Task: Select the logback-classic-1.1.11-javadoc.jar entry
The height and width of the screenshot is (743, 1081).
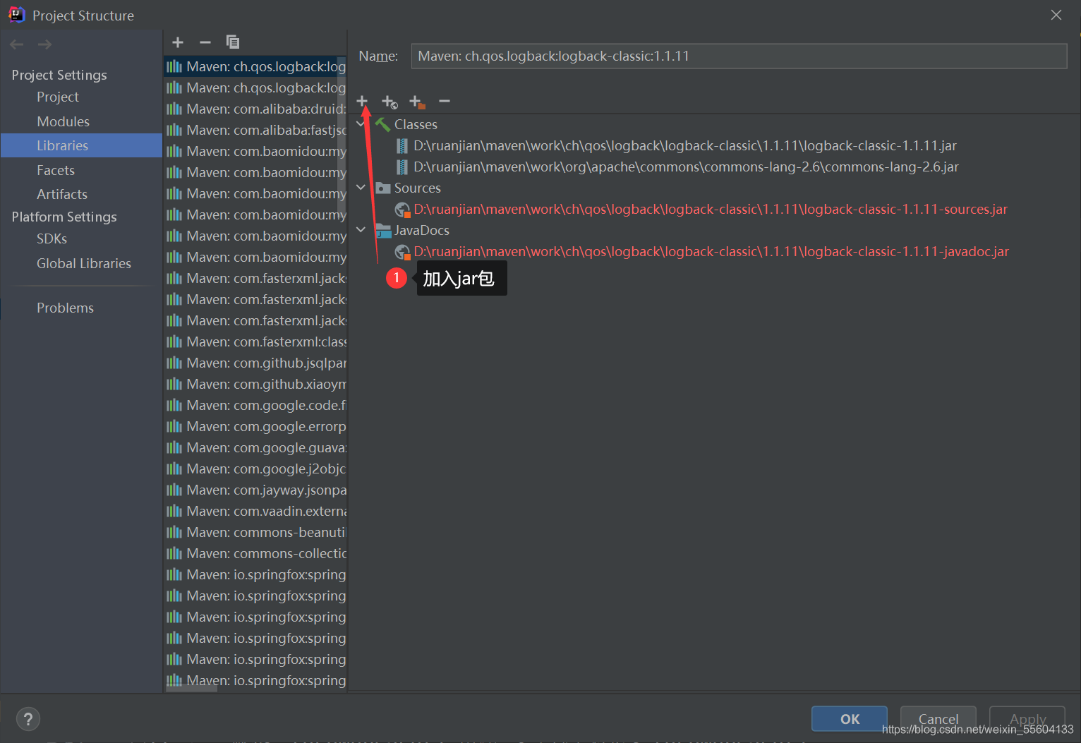Action: [x=711, y=251]
